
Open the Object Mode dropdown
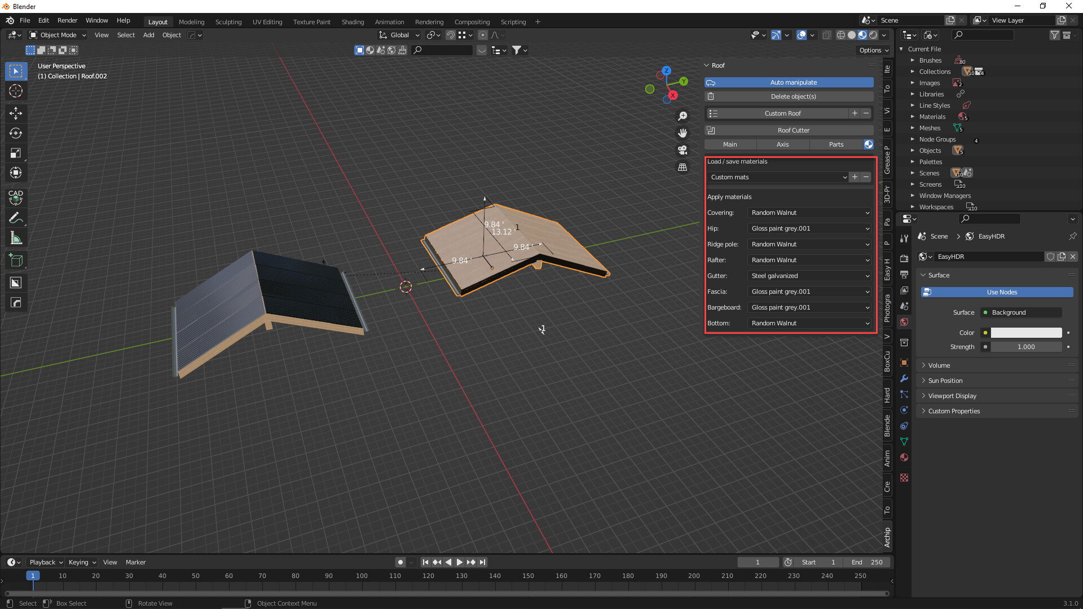(x=58, y=35)
